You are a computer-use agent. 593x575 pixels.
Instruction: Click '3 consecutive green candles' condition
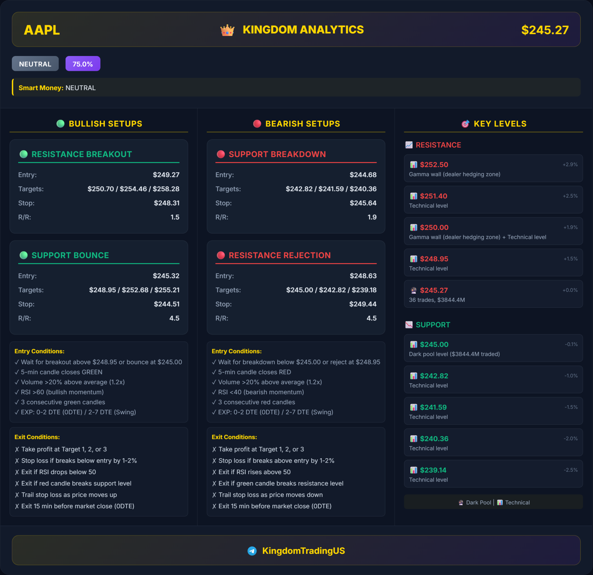coord(60,402)
